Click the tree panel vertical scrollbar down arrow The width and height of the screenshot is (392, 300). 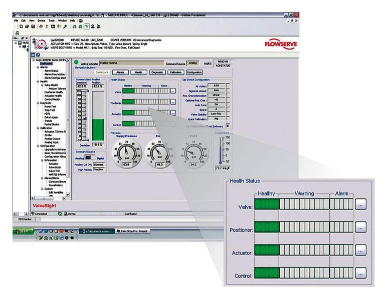click(68, 194)
